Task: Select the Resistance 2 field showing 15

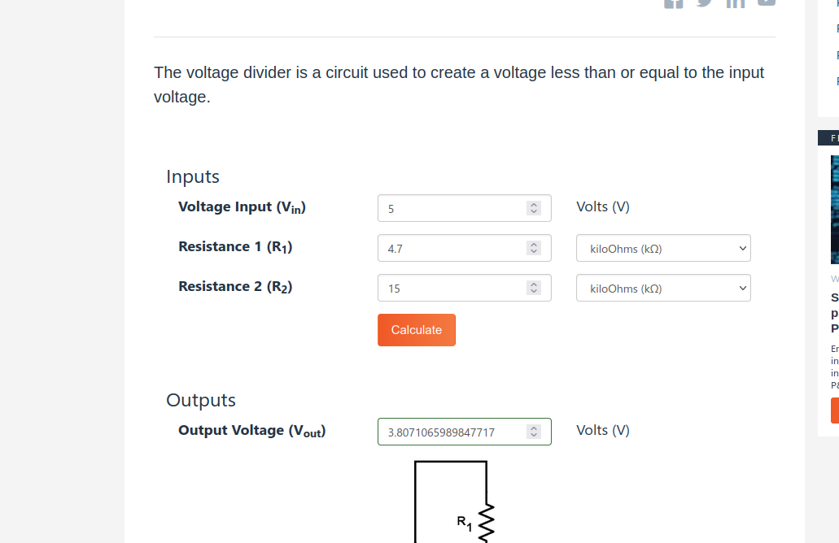Action: tap(452, 289)
